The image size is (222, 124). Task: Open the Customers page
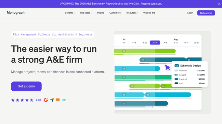115,13
